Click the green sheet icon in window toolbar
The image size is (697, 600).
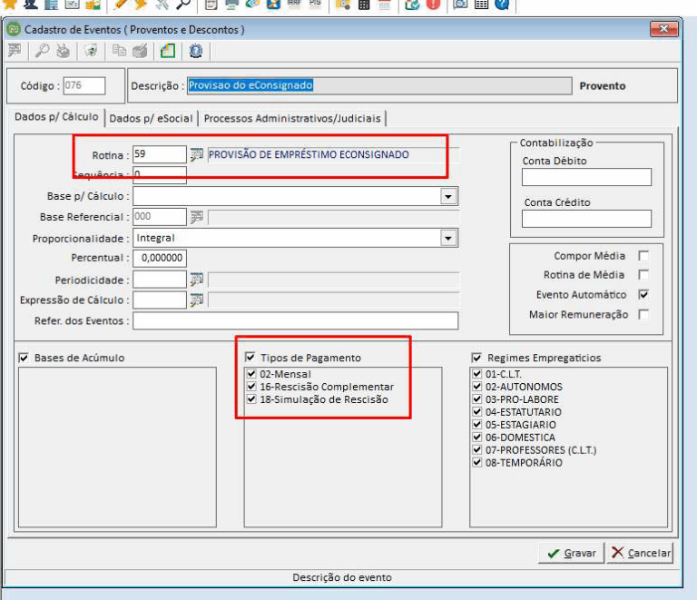(168, 52)
